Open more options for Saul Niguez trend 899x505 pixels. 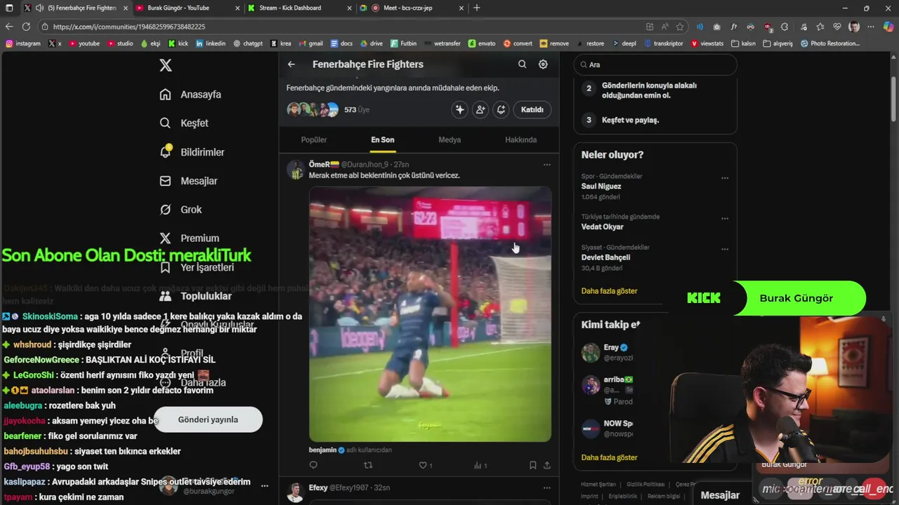pyautogui.click(x=725, y=178)
